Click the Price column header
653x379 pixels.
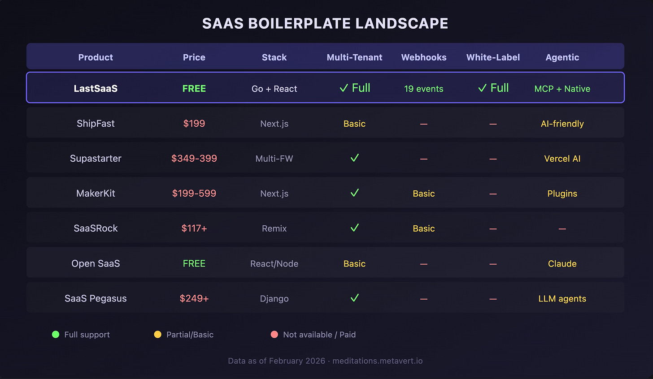194,57
